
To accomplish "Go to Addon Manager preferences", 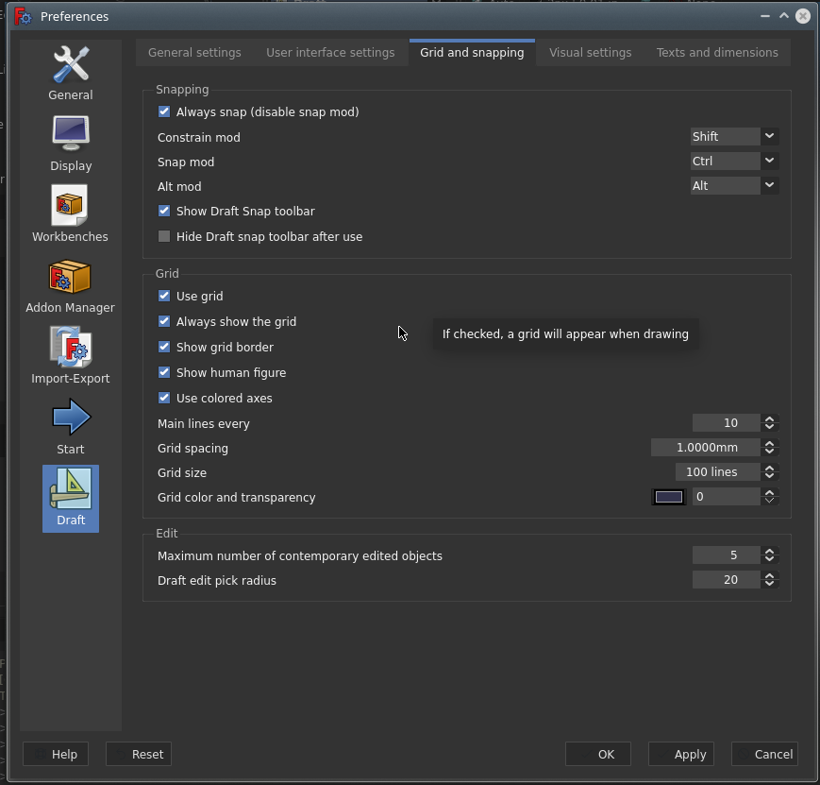I will pyautogui.click(x=70, y=285).
